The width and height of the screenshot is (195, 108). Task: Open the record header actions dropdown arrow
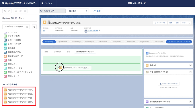coord(190,23)
